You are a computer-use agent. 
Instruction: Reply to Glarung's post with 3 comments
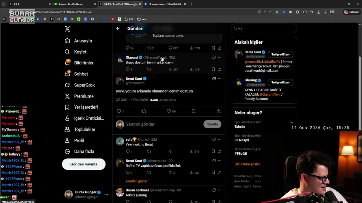click(x=129, y=69)
